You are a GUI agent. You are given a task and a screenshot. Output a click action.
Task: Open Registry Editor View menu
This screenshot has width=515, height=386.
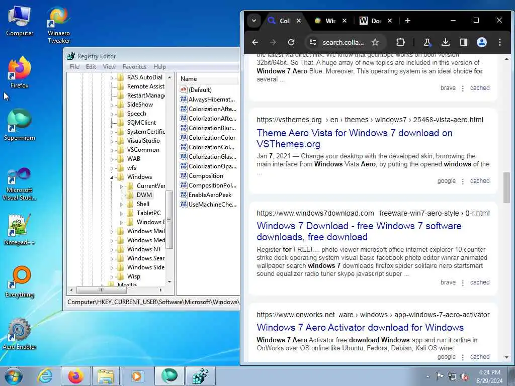109,67
